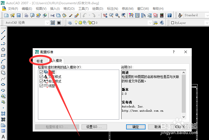
Task: Select the Table tool icon
Action: [x=3, y=131]
